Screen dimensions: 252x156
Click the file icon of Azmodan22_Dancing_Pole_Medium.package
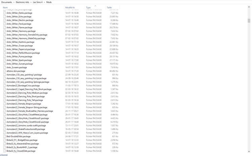coord(4,93)
